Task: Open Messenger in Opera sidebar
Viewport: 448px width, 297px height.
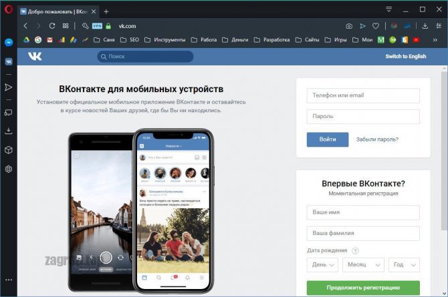Action: coord(9,43)
